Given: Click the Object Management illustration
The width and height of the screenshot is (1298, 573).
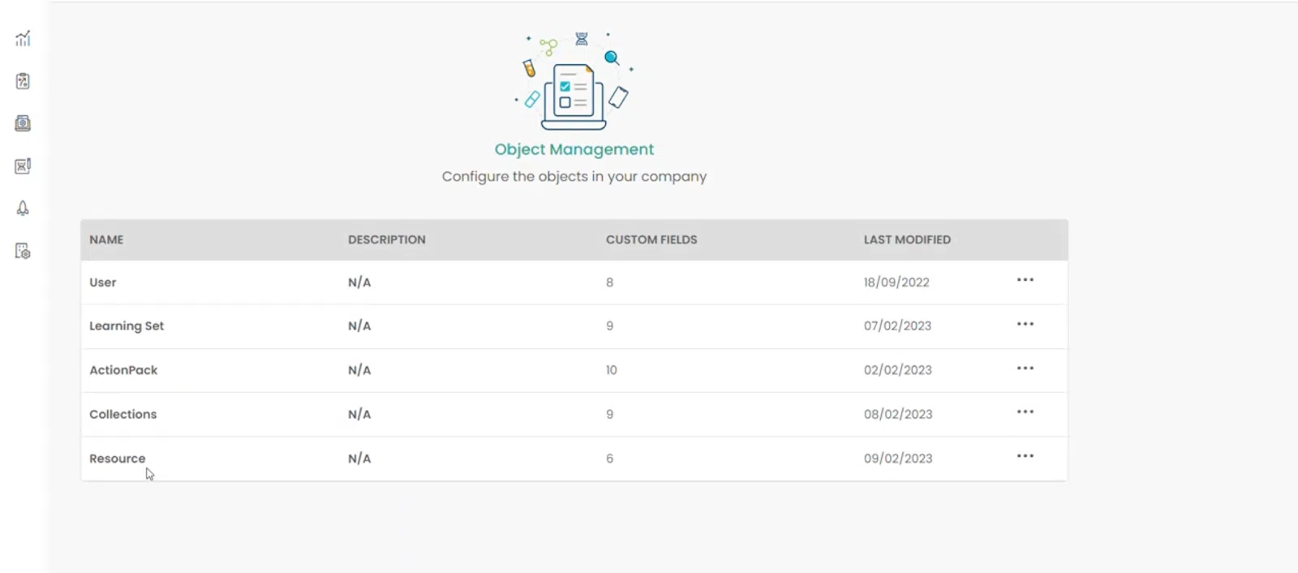Looking at the screenshot, I should 574,82.
